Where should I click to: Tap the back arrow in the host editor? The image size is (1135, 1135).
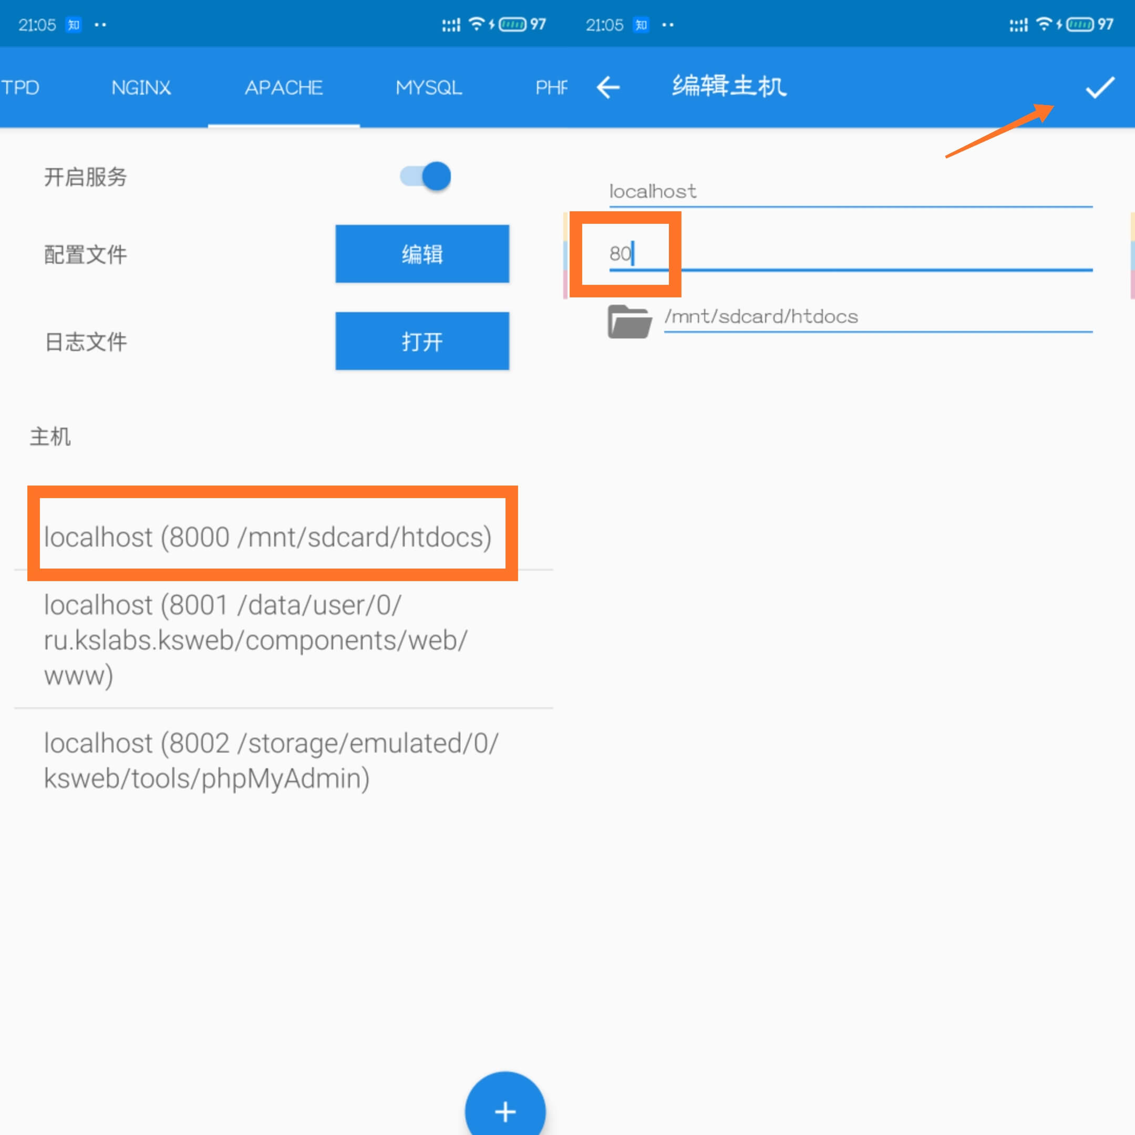608,88
